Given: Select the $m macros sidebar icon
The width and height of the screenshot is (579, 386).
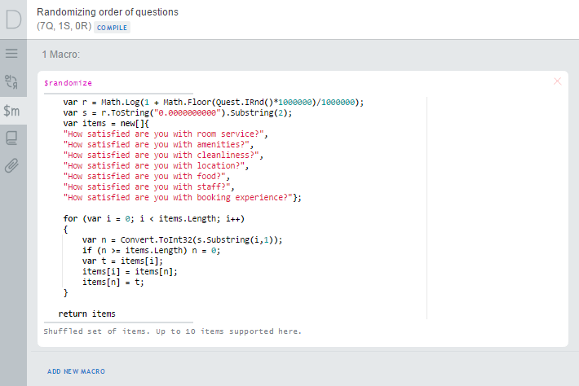Looking at the screenshot, I should (x=12, y=110).
